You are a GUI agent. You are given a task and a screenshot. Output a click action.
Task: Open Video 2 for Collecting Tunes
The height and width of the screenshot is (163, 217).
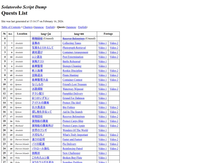tap(114, 43)
